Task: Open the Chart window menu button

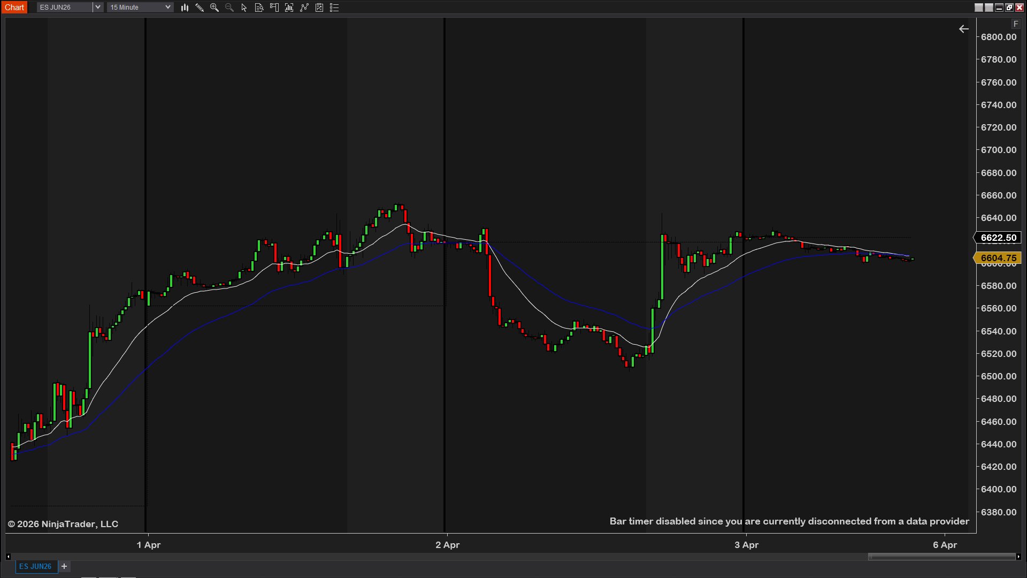Action: click(14, 7)
